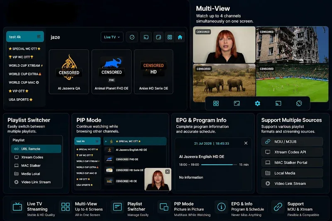Select URL Remote playlist type
Screen dimensions: 332x221
[x=36, y=149]
